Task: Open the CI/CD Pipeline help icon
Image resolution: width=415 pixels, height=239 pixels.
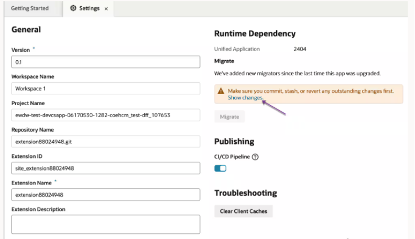Action: click(255, 157)
